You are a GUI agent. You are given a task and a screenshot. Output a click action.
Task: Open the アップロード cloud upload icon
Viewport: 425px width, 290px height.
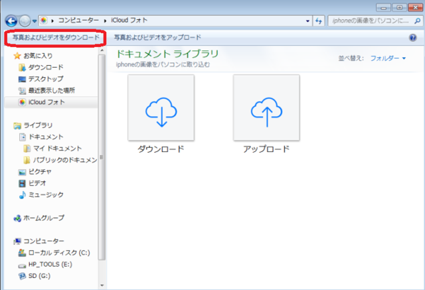(266, 108)
